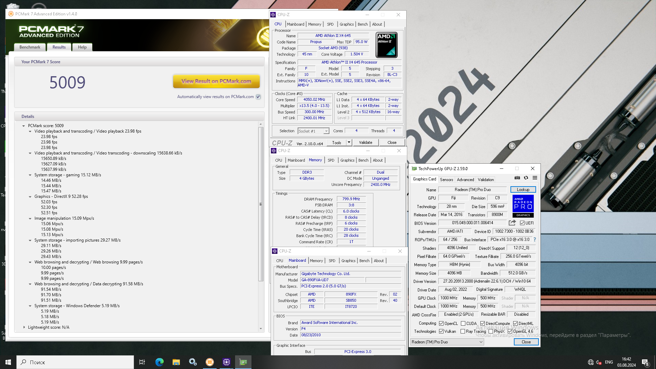
Task: Toggle DirectML checkbox
Action: [515, 324]
